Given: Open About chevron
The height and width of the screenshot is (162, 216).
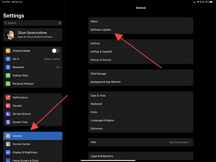Looking at the screenshot, I should pos(190,21).
